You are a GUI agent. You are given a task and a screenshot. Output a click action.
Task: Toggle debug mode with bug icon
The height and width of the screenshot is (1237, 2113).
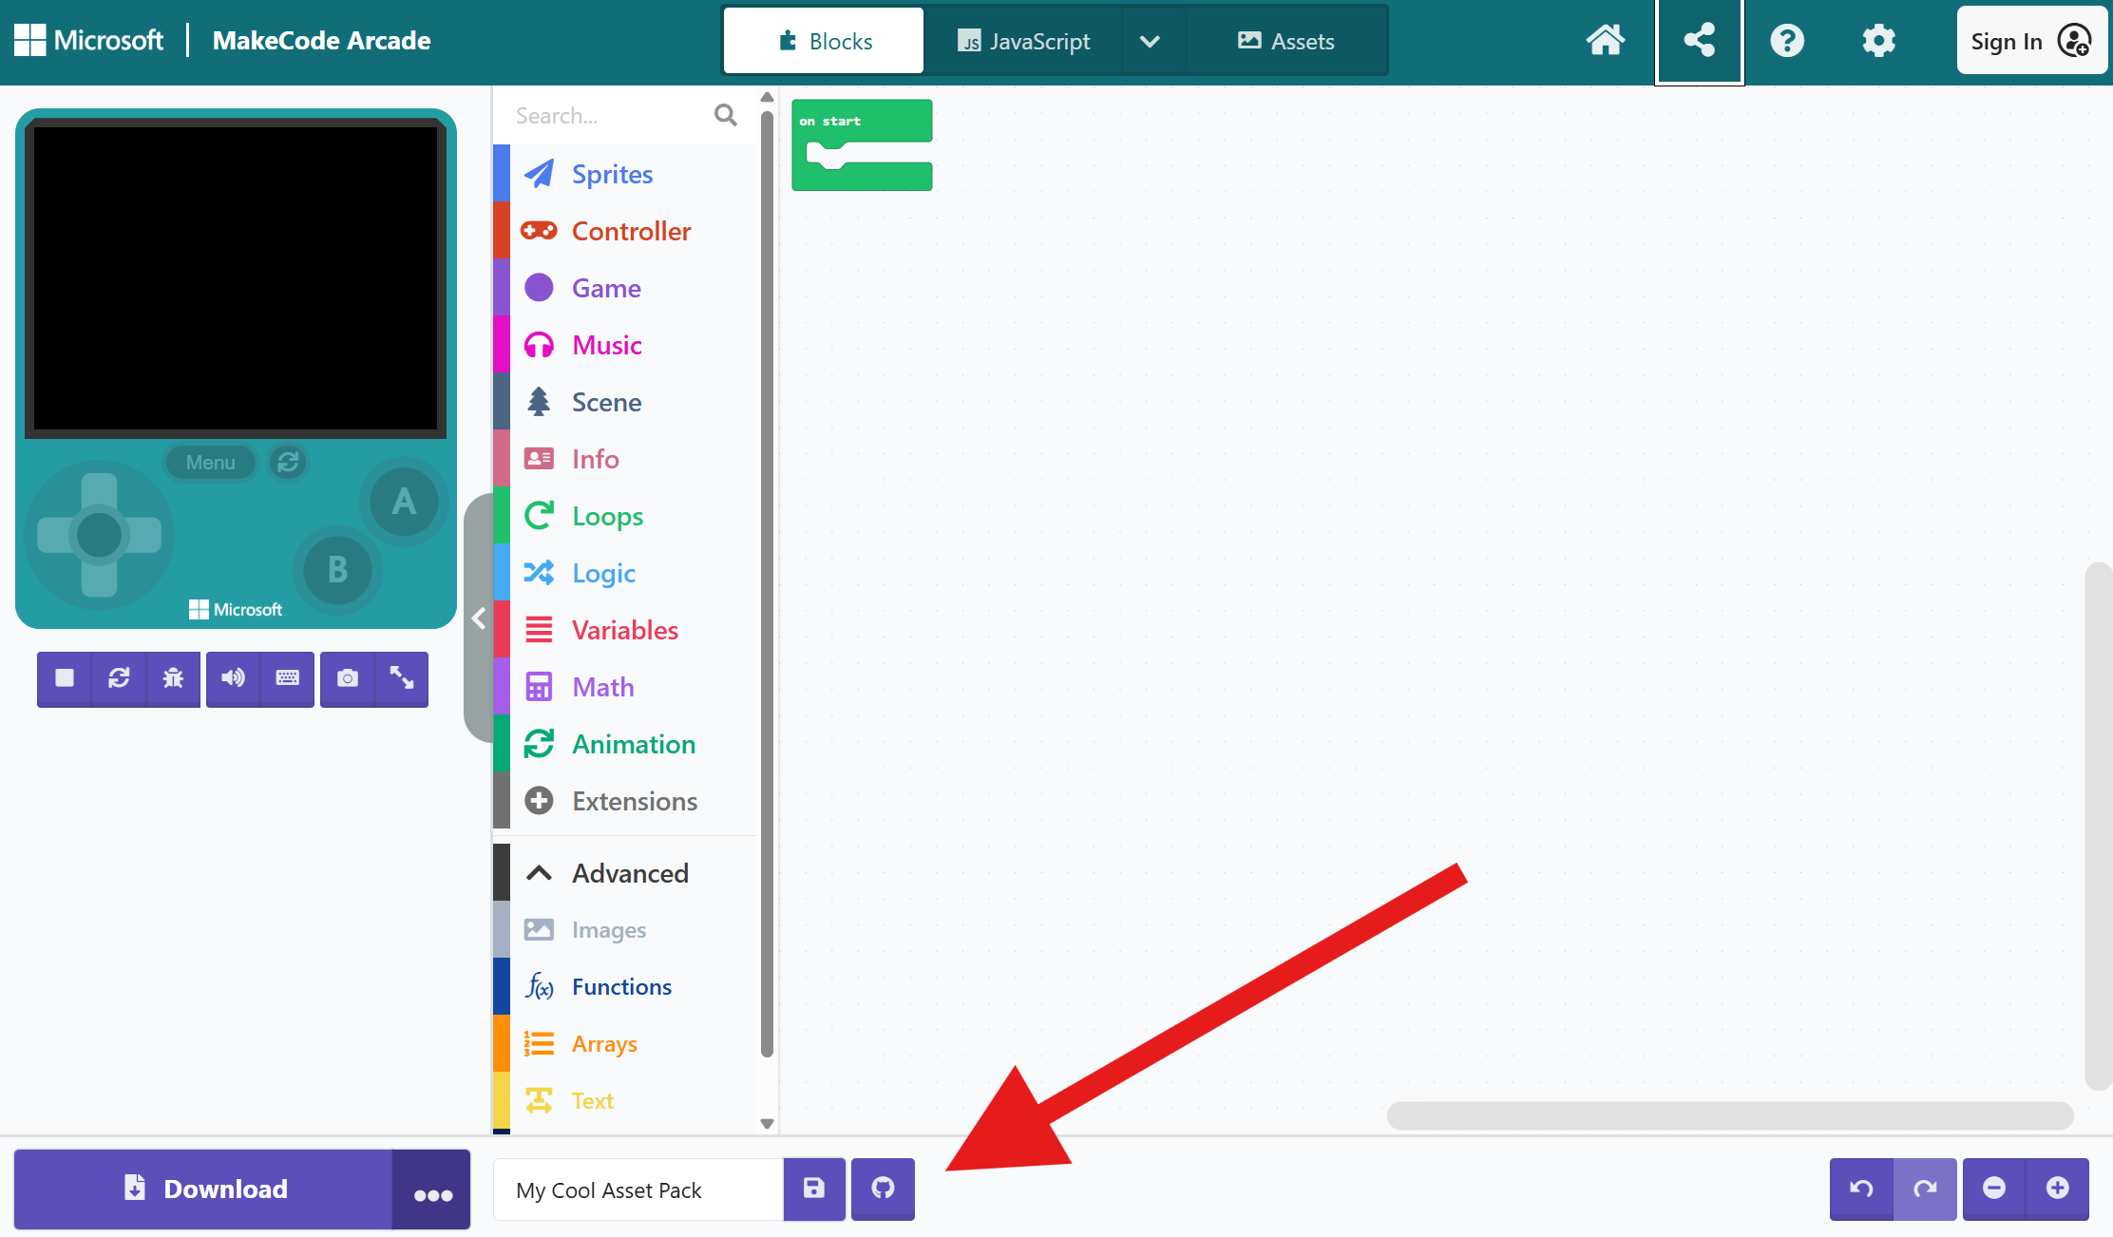[173, 678]
